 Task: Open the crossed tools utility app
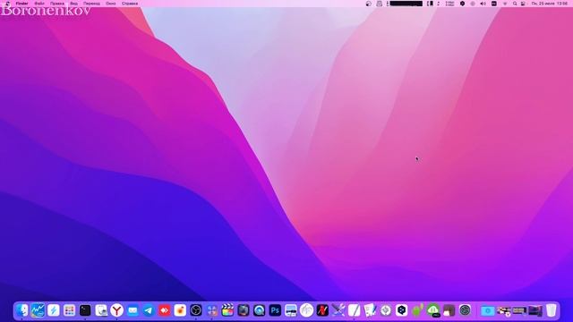pyautogui.click(x=338, y=310)
